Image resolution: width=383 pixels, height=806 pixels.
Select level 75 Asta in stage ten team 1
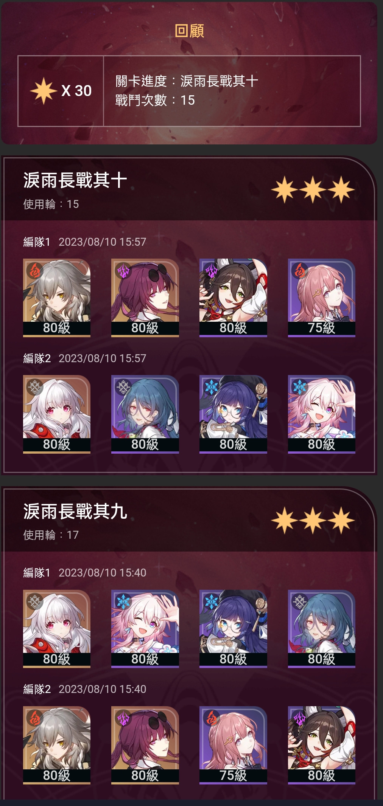(x=321, y=298)
